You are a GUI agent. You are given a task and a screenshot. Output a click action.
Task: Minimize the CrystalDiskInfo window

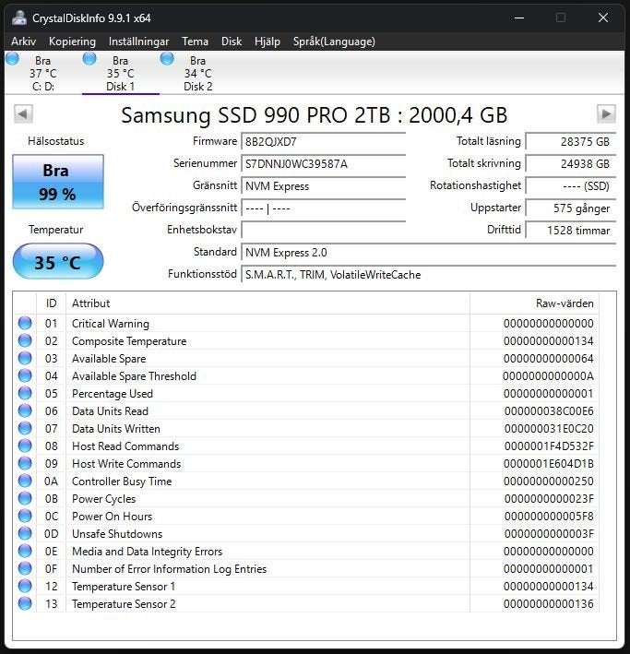519,18
